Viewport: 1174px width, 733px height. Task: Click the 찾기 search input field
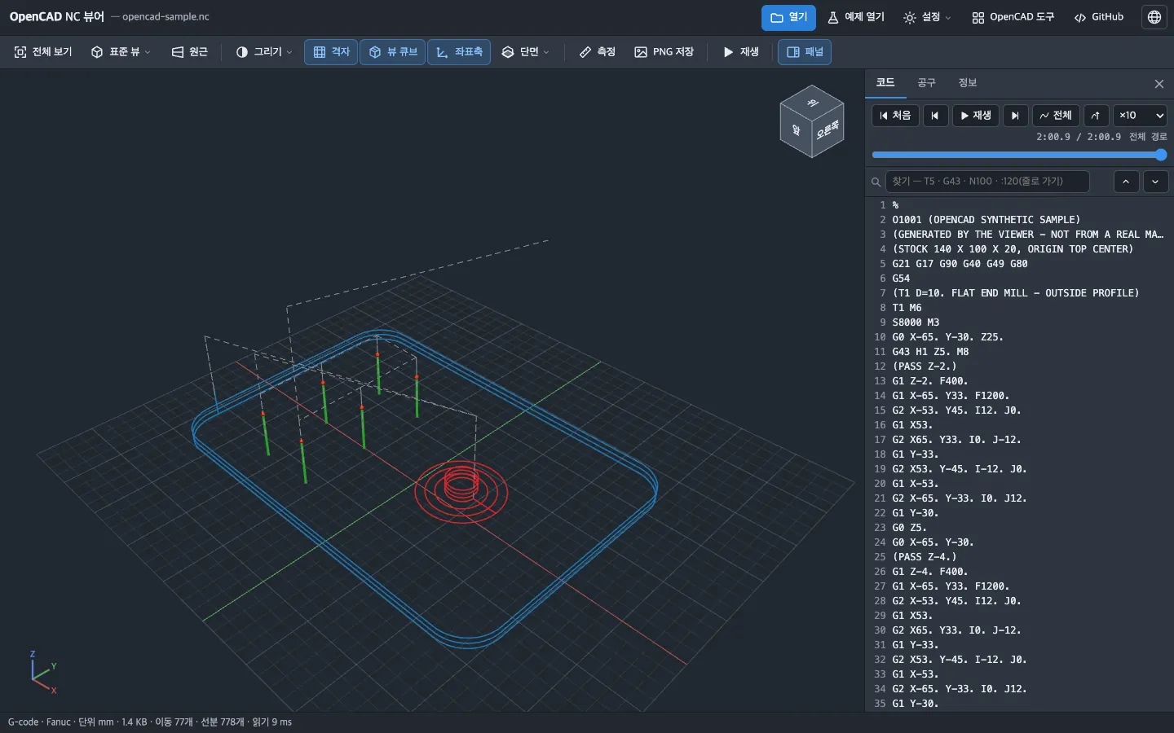[x=987, y=182]
